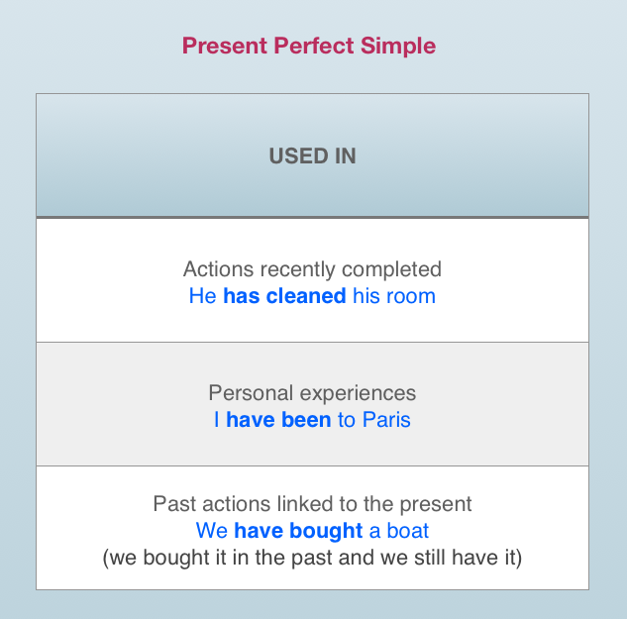Click the word Perfect in the title
Screen dimensions: 627x619
point(314,46)
